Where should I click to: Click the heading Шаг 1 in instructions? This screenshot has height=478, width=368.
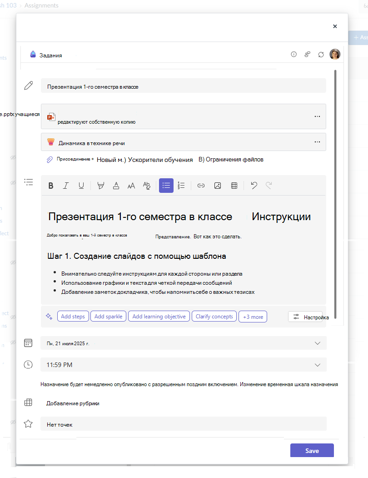tap(137, 256)
